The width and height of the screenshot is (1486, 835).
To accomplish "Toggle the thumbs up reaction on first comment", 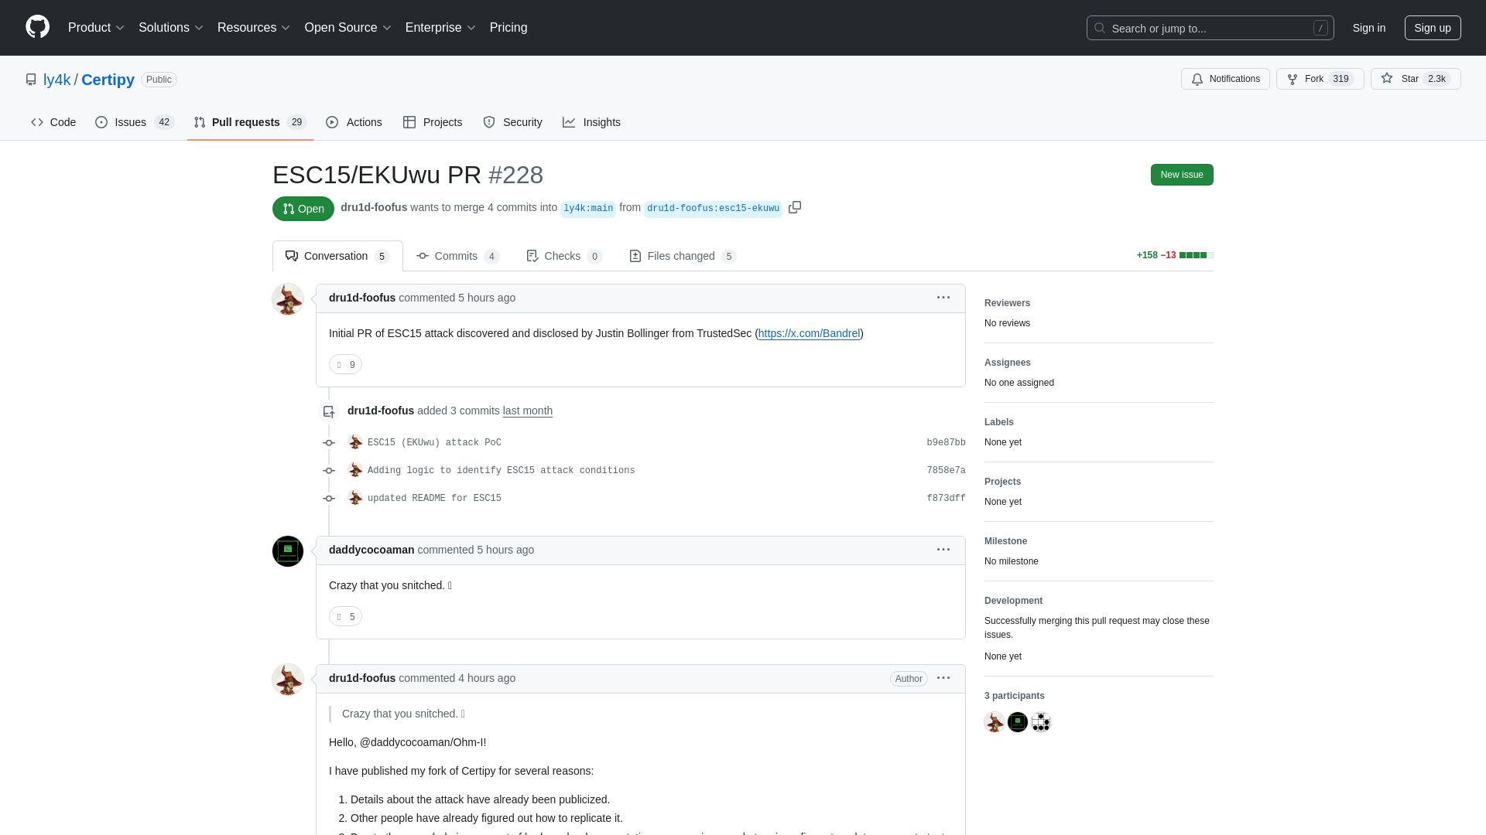I will pyautogui.click(x=345, y=364).
